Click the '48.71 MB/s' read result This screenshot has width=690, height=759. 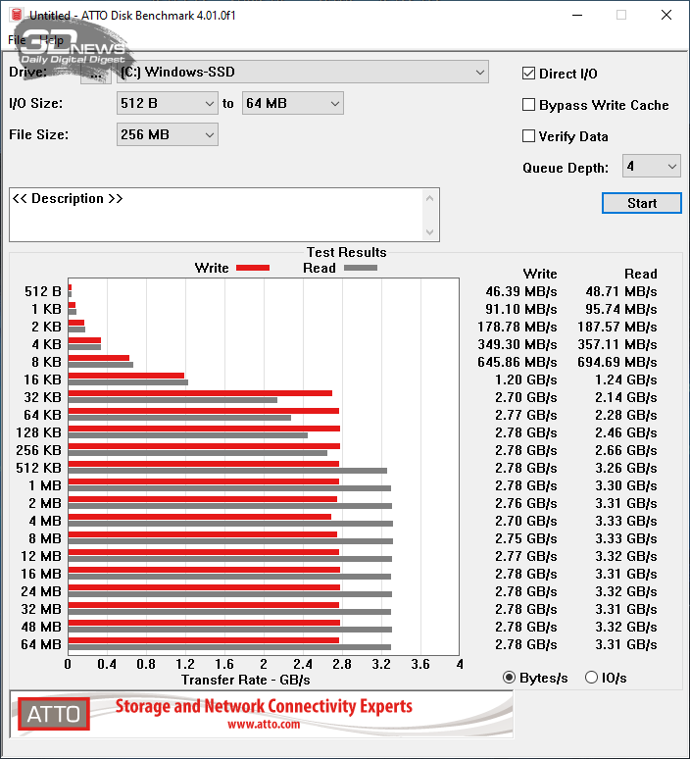(x=621, y=291)
